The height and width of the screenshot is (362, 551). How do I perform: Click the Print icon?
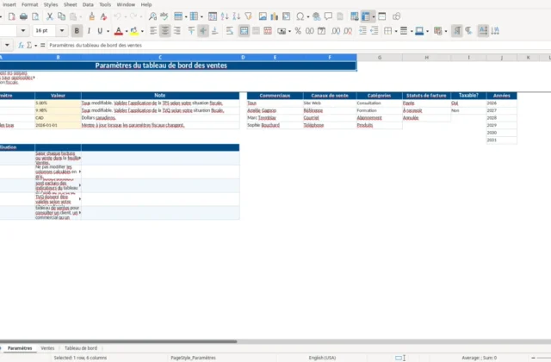tap(23, 16)
